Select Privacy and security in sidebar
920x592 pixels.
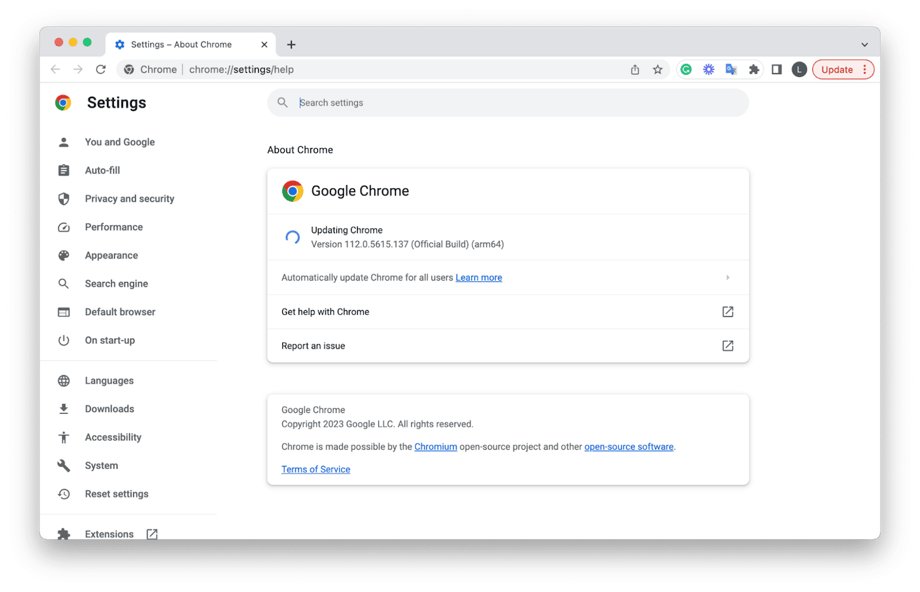point(128,198)
